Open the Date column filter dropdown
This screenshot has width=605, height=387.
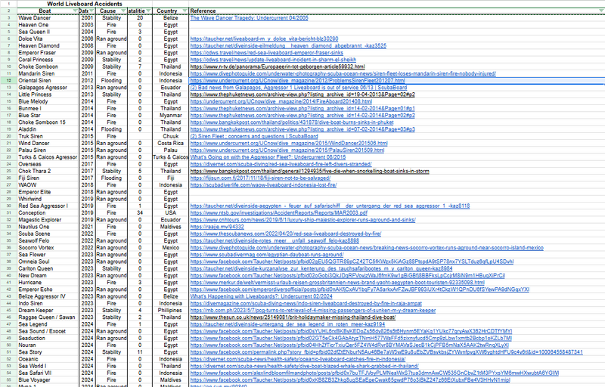pos(93,11)
